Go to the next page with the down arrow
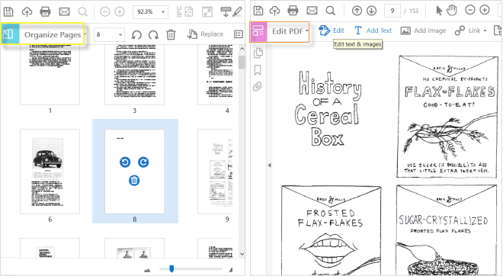 (x=371, y=11)
